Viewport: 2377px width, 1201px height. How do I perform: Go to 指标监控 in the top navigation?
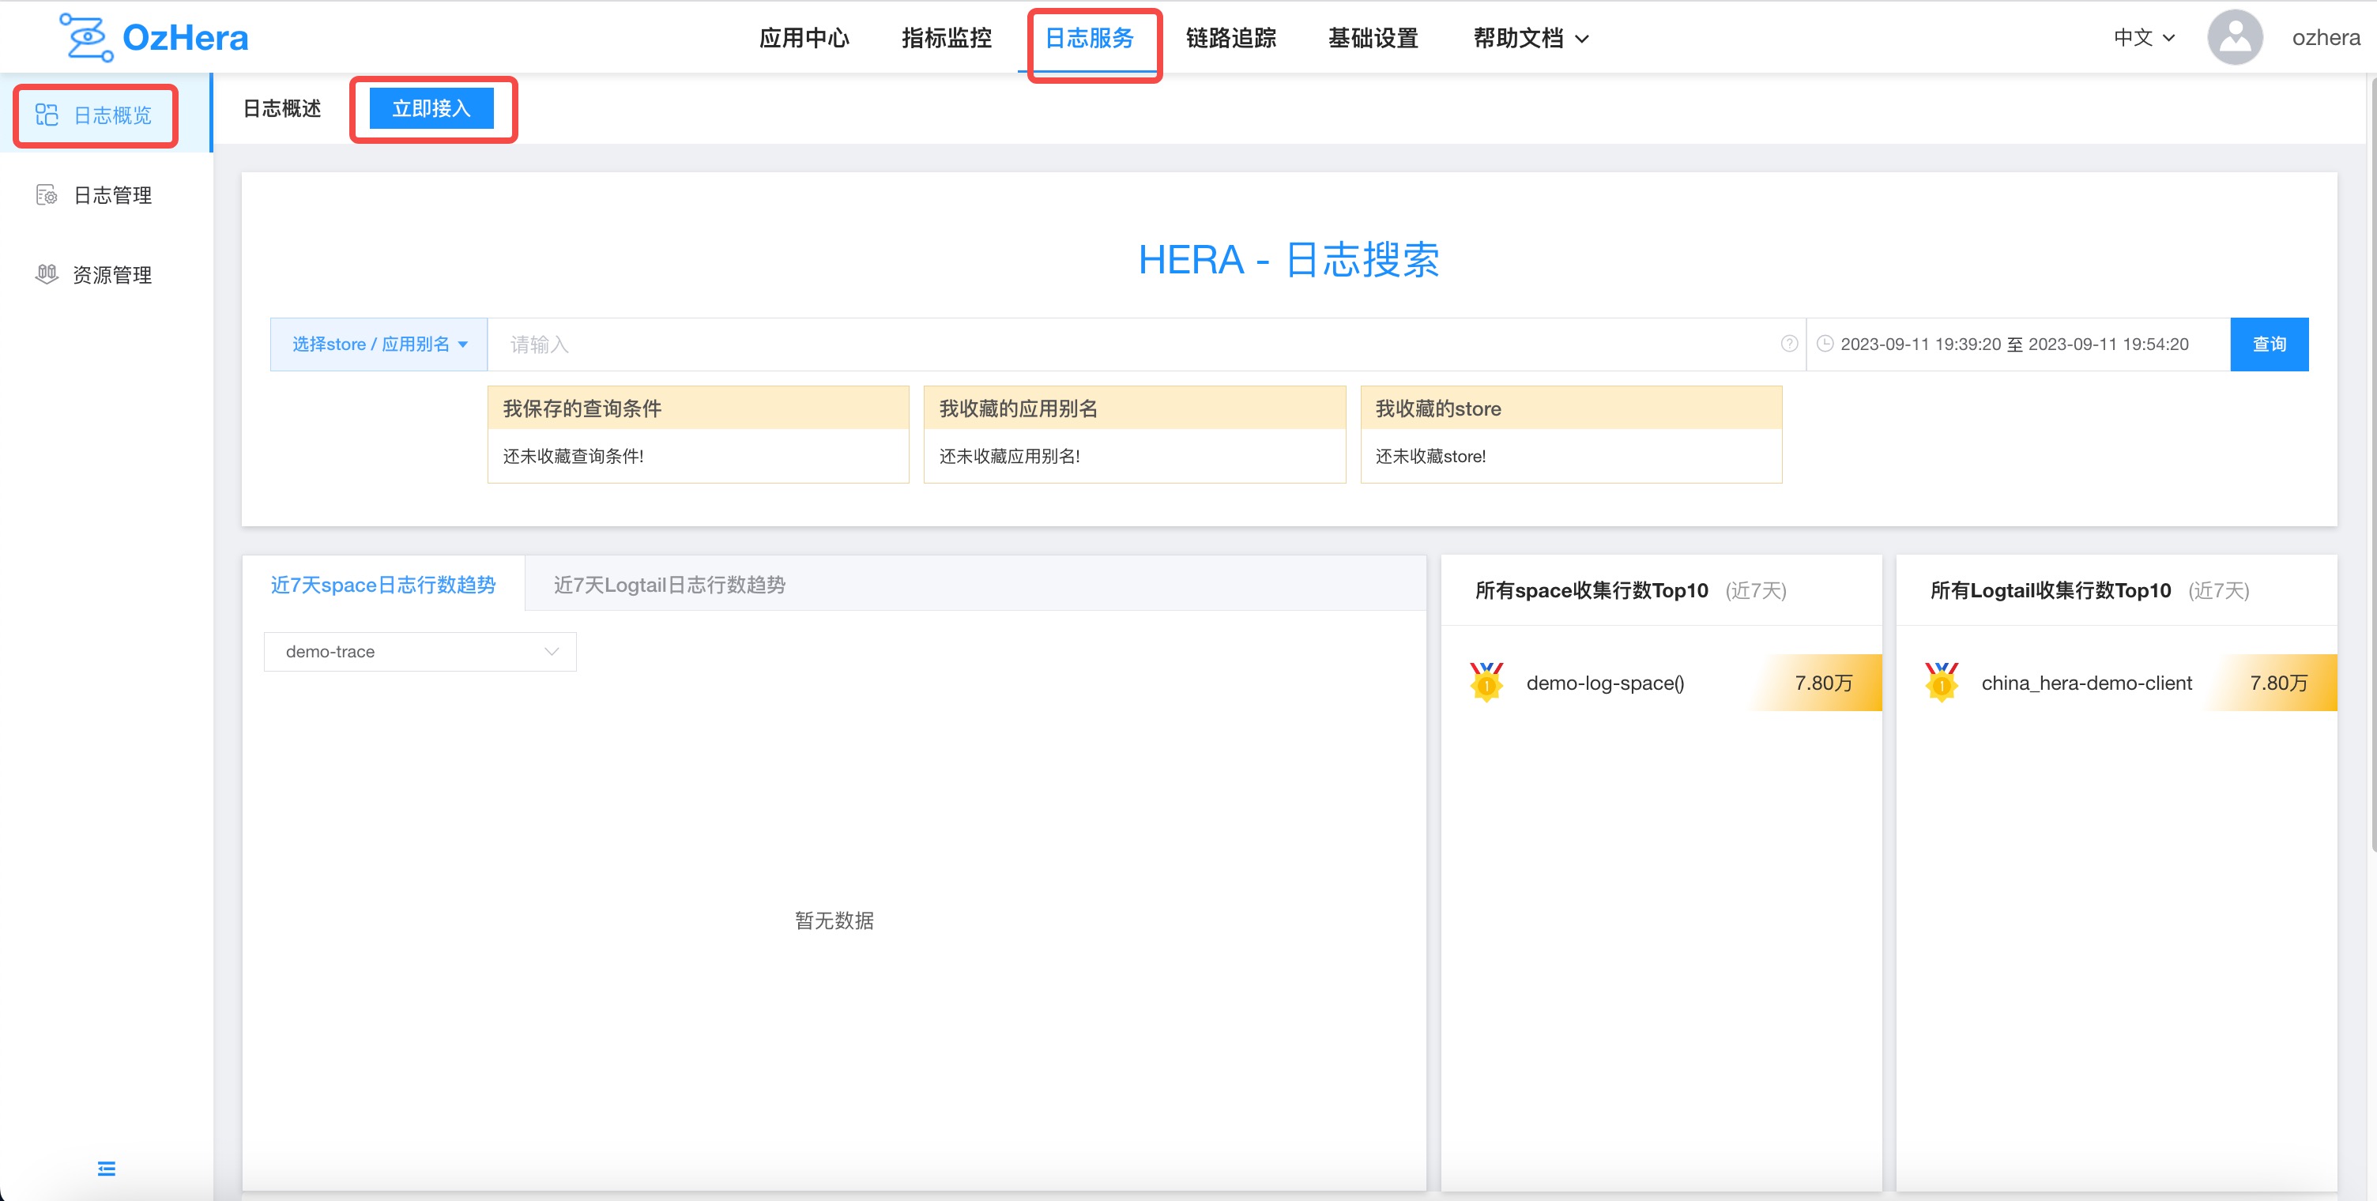click(x=946, y=38)
